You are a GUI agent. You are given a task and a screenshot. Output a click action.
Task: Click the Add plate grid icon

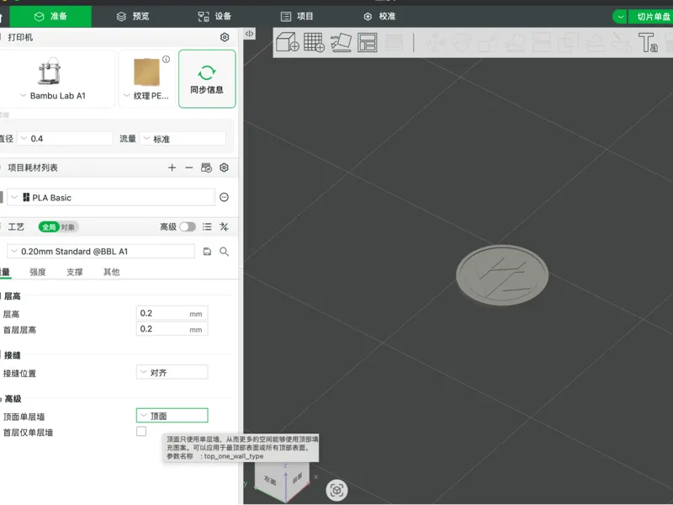(314, 42)
